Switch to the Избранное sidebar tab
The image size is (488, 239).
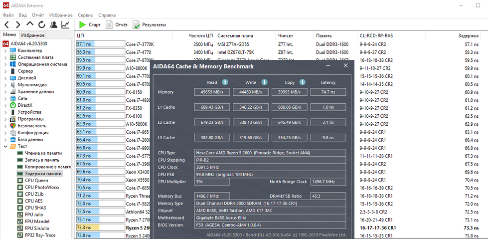pyautogui.click(x=33, y=35)
